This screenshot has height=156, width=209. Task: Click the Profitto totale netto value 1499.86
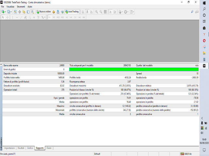61,77
